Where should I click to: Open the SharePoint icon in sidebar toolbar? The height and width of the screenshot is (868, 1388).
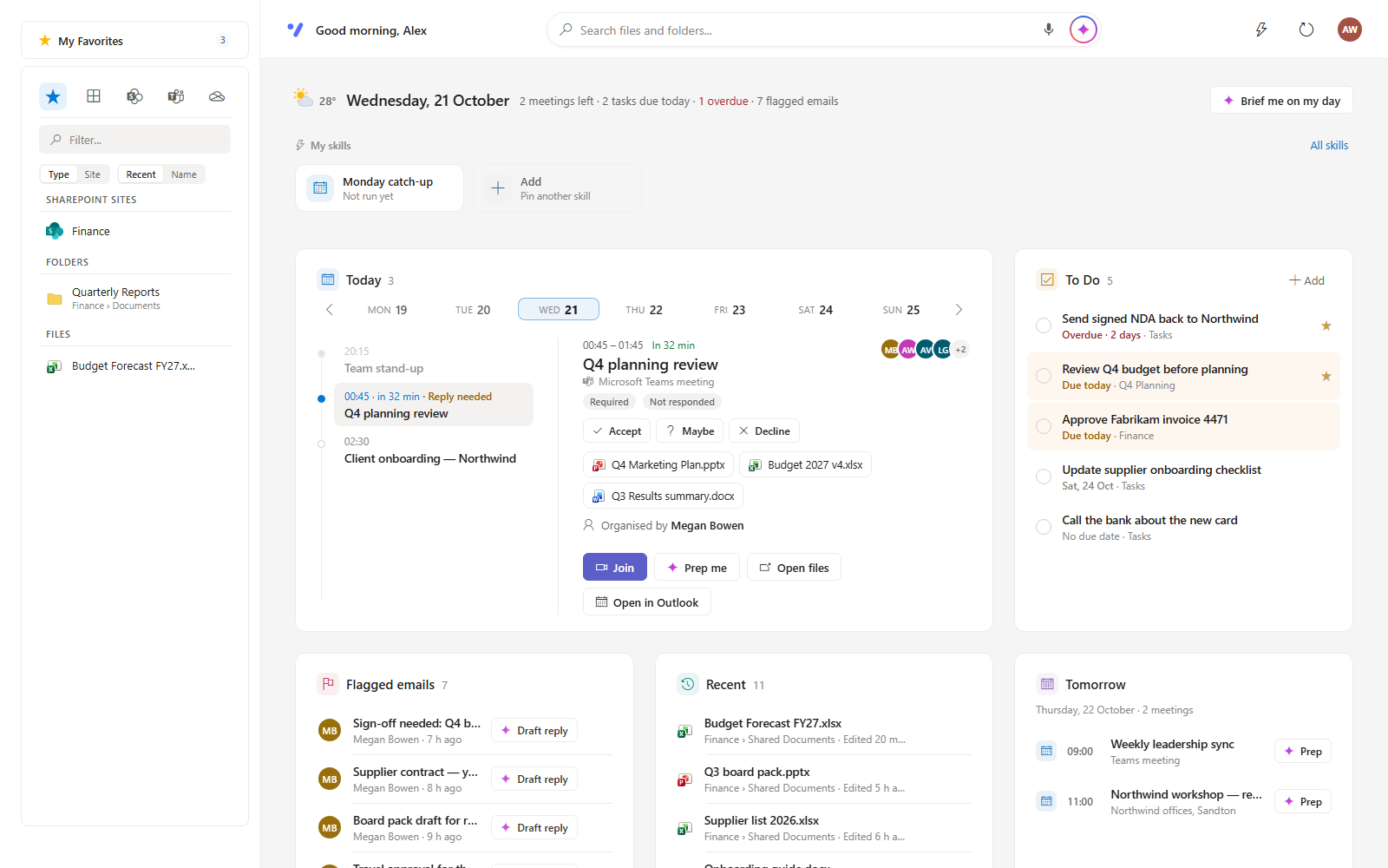point(134,96)
